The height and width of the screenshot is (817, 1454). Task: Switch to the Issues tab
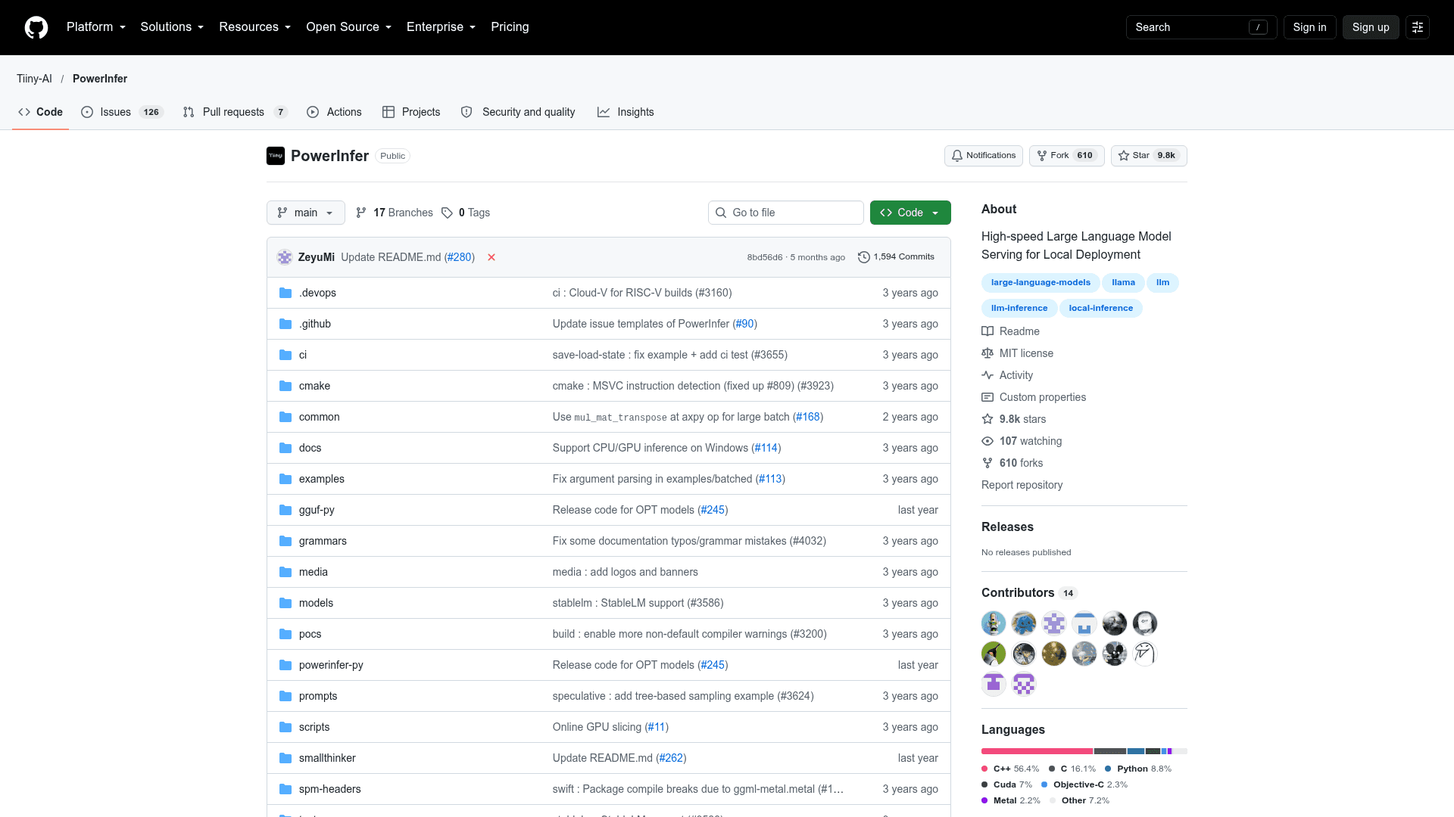pos(122,112)
